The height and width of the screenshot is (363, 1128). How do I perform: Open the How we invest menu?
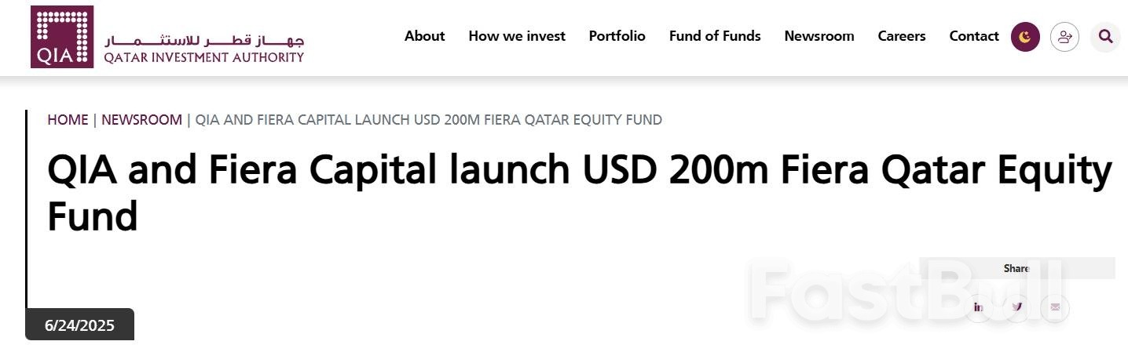tap(517, 36)
